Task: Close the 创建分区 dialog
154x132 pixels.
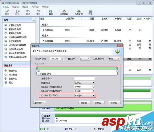Action: (120, 46)
